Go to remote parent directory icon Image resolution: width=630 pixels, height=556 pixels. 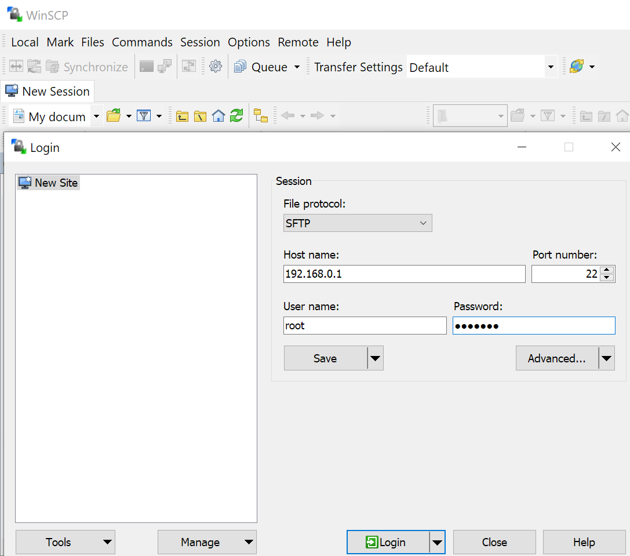point(586,116)
